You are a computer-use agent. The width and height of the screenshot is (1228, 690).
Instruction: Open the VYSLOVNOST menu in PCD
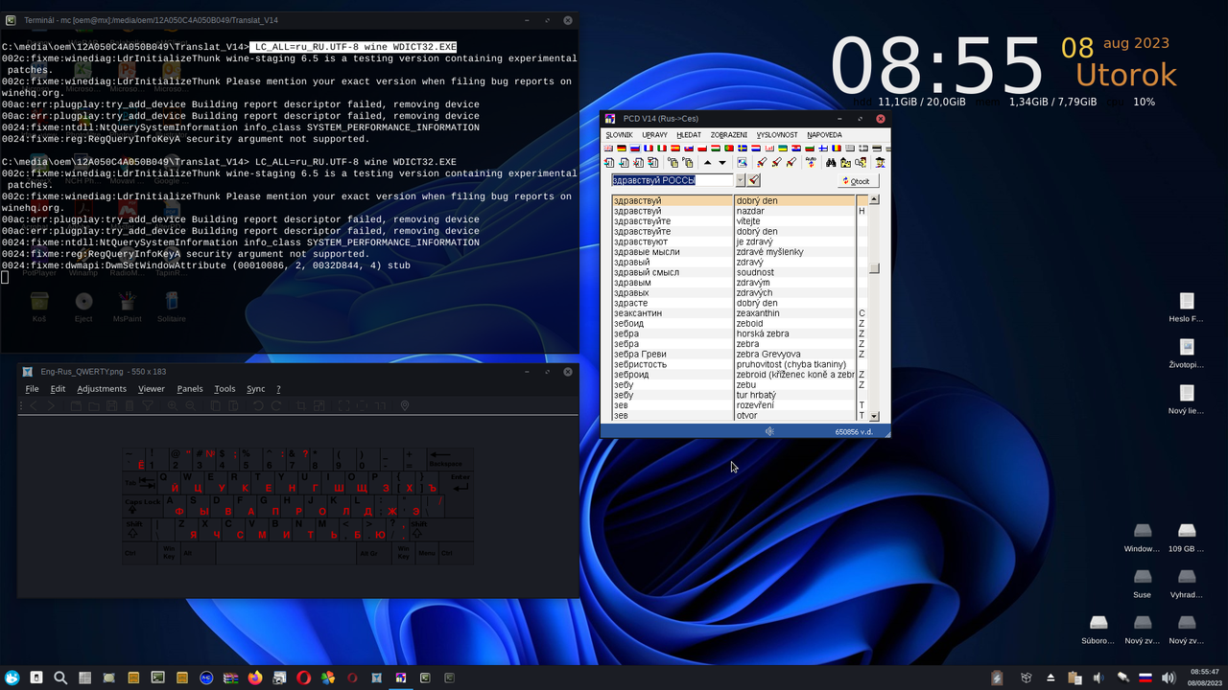(x=777, y=135)
